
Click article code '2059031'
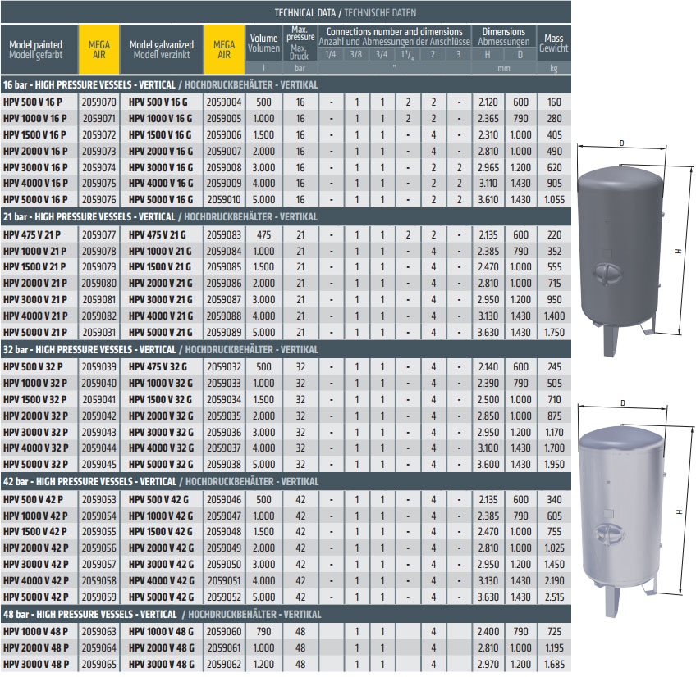tap(99, 332)
